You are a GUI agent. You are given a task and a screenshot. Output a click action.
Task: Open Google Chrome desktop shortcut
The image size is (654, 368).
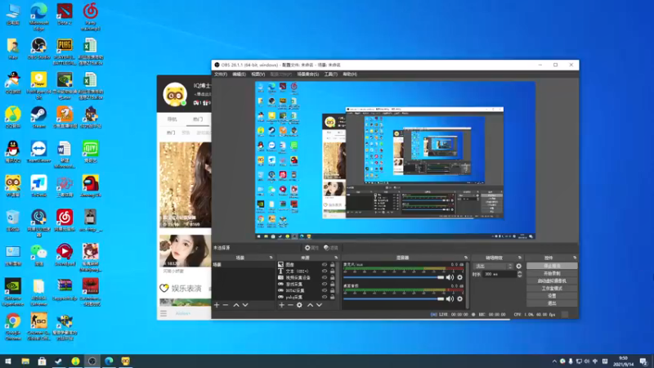[x=13, y=326]
